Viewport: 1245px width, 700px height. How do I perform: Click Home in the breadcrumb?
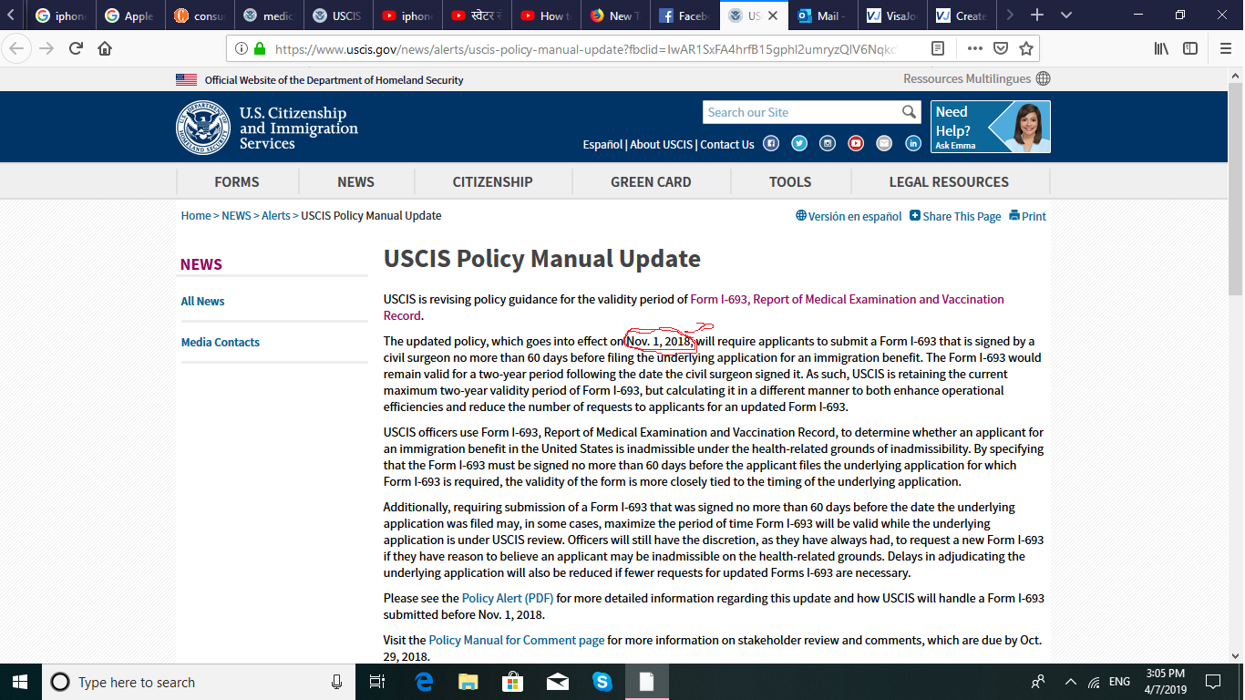coord(196,216)
